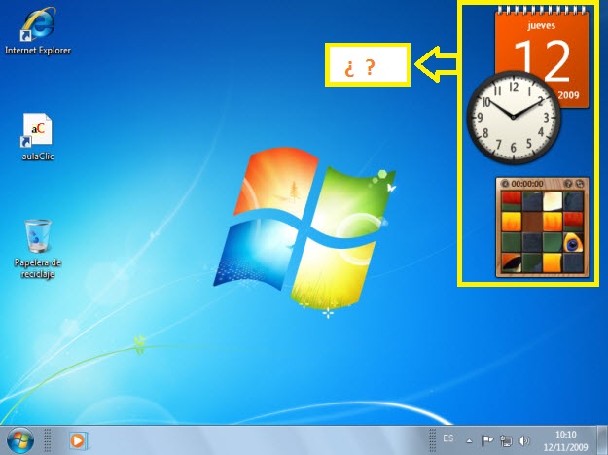Click the puzzle timer pause icon
This screenshot has height=455, width=608.
click(x=505, y=184)
